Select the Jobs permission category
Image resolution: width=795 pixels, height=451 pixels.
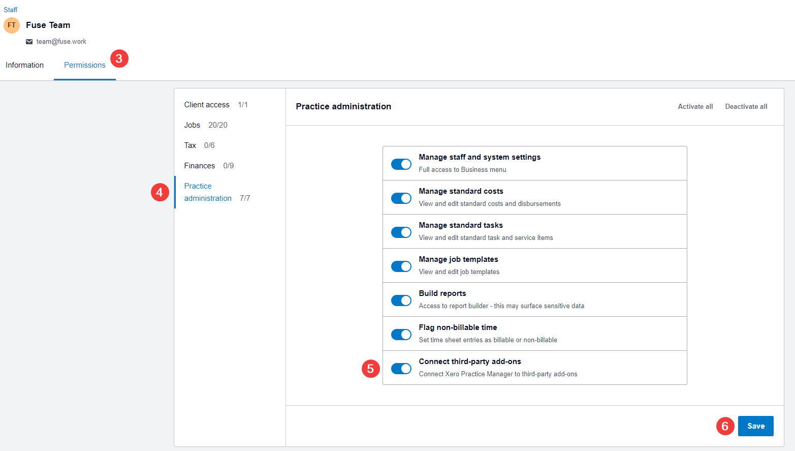(192, 125)
